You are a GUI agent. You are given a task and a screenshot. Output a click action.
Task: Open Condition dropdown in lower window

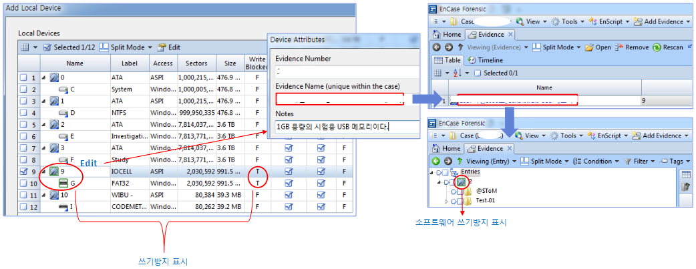596,161
